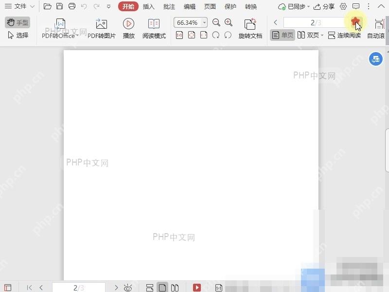The image size is (389, 292).
Task: Click 自动滚 auto scroll button
Action: click(x=376, y=29)
